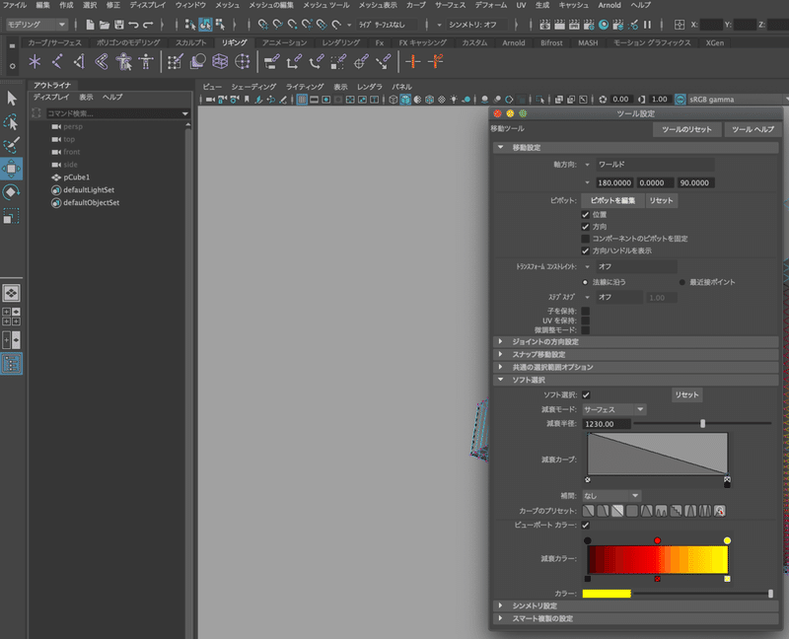Pick the Paint Selection tool
789x639 pixels.
coord(11,145)
